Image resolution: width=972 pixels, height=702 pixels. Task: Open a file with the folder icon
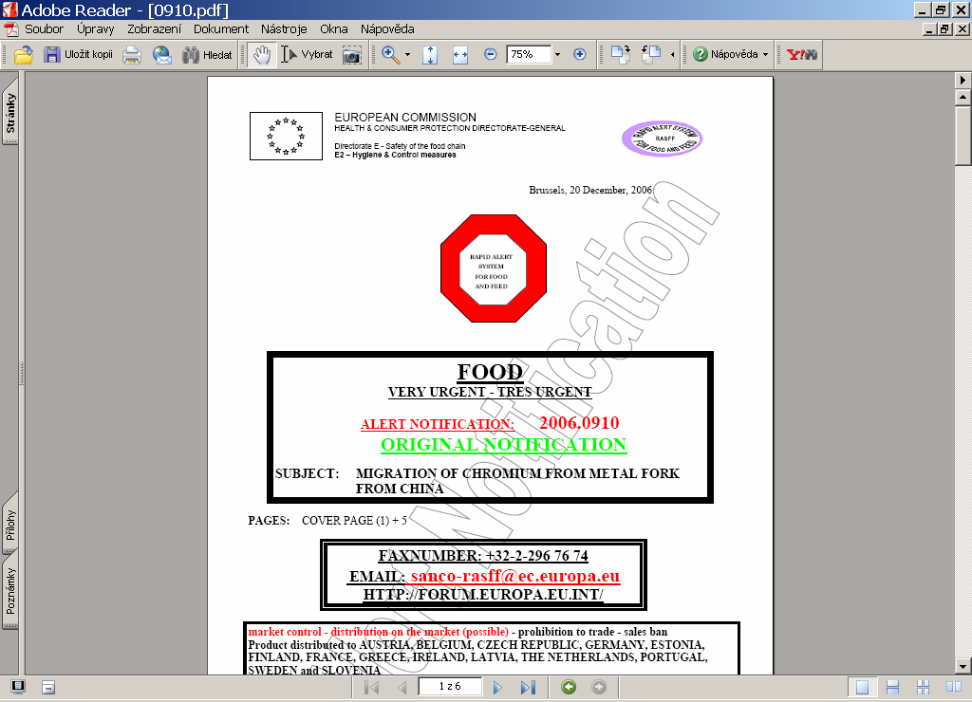click(24, 54)
